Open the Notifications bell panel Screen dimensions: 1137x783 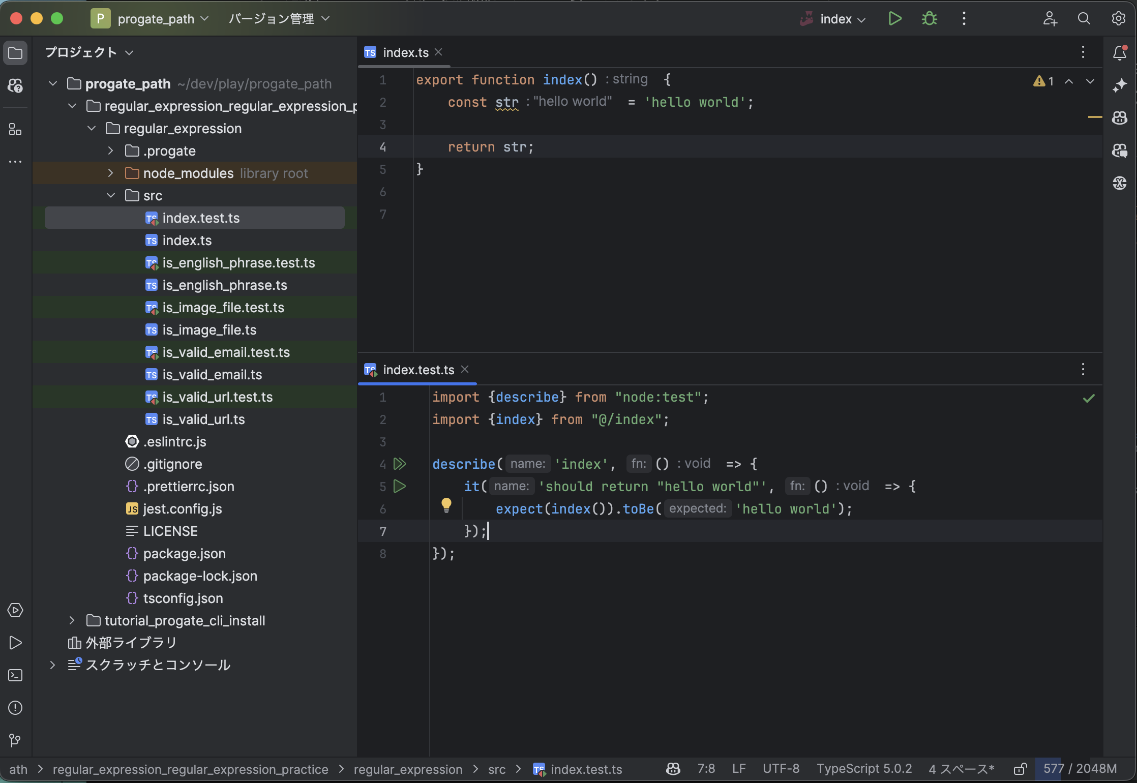coord(1119,52)
